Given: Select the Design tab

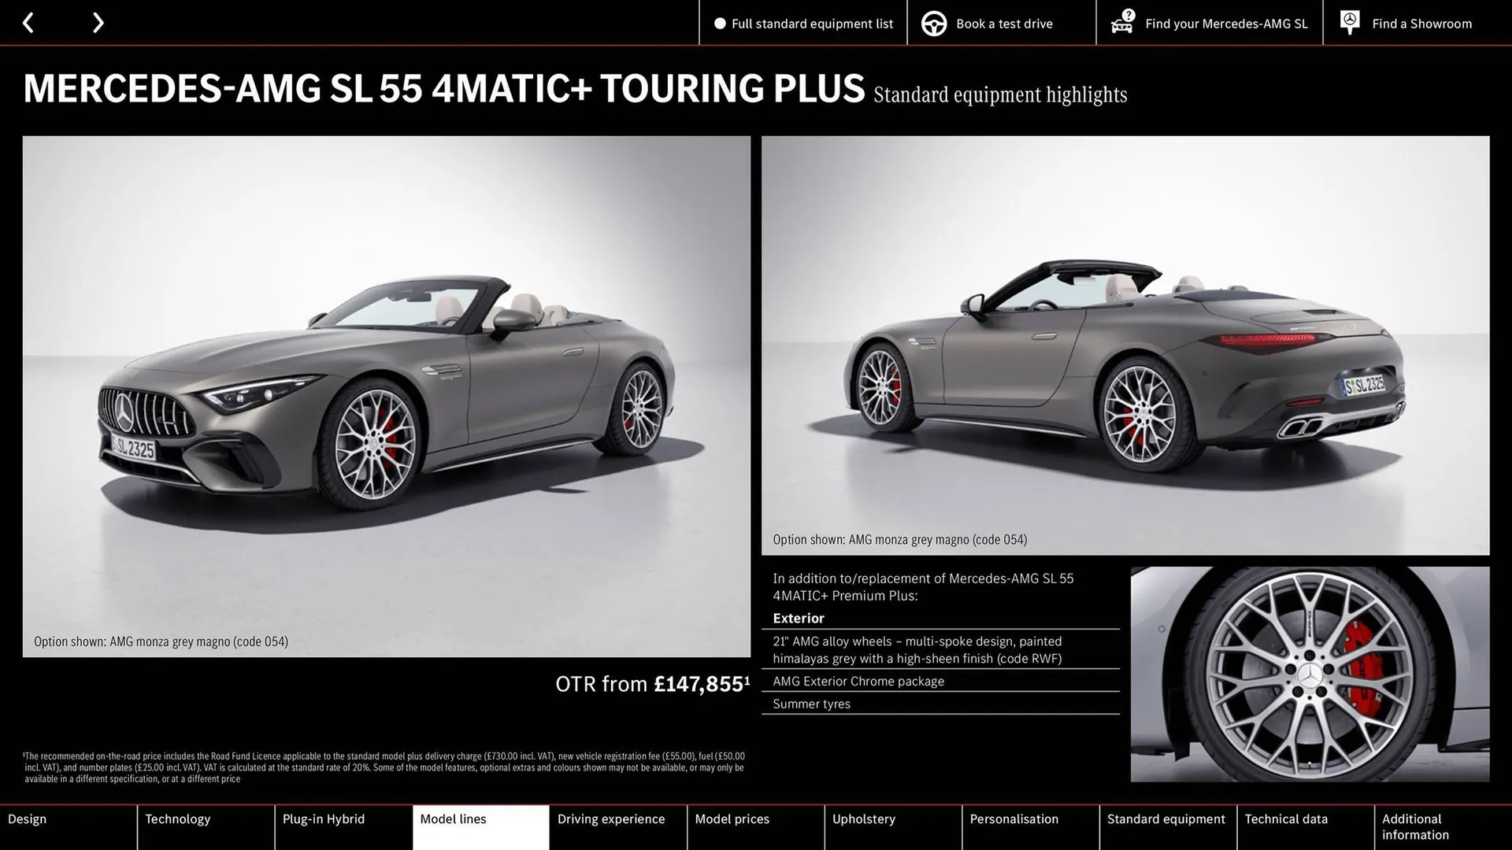Looking at the screenshot, I should coord(27,819).
